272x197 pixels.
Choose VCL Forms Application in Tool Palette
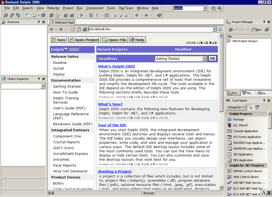click(x=247, y=137)
